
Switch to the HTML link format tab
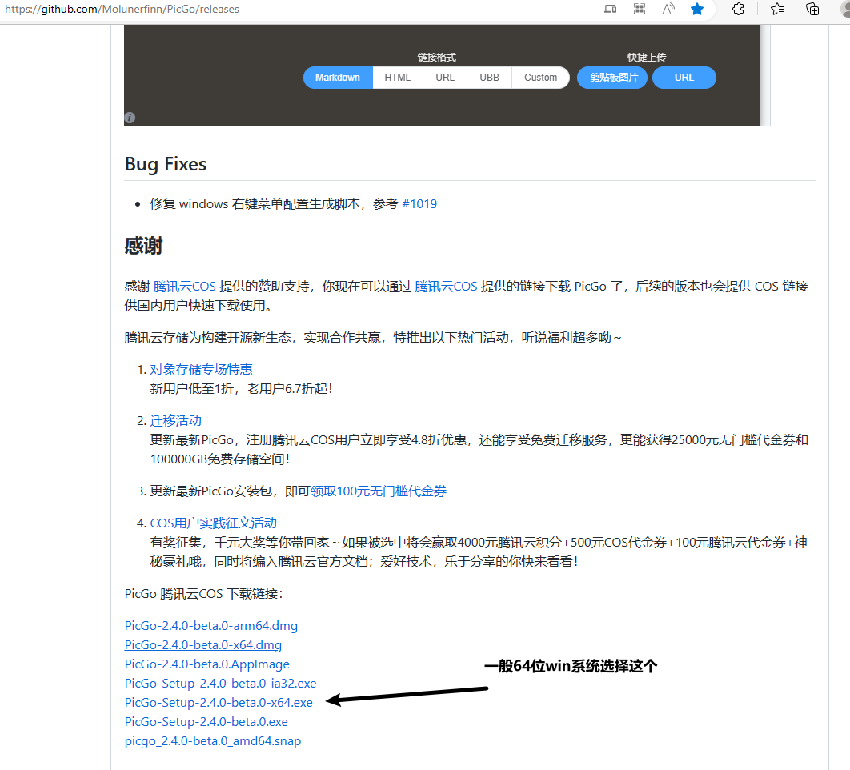pos(397,77)
